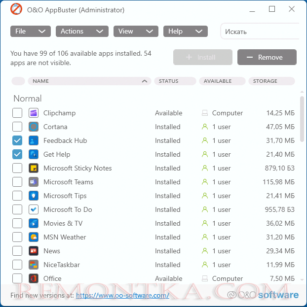Enable the Microsoft Tips checkbox

coord(17,196)
